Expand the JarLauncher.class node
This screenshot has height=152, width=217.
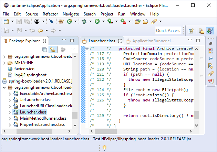point(10,100)
